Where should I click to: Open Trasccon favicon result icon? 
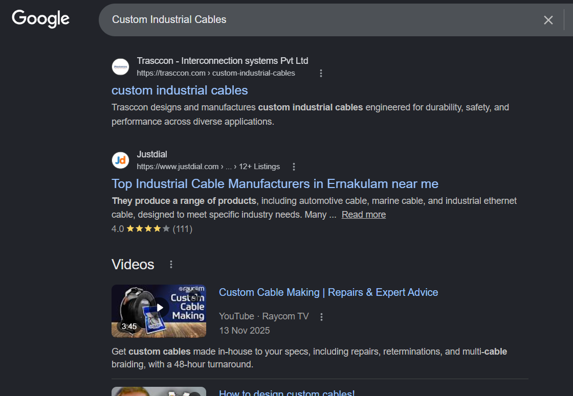tap(120, 67)
